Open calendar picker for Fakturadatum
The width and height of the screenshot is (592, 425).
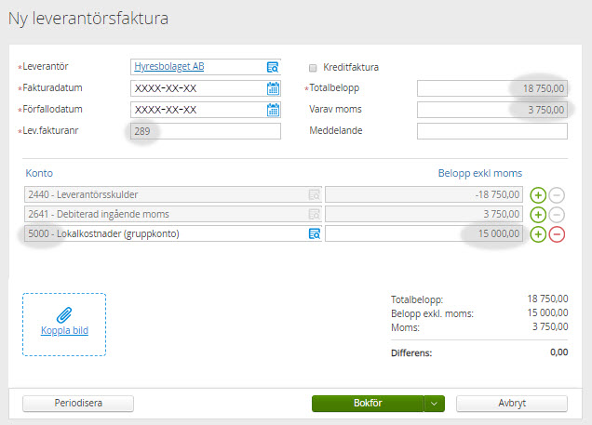pos(273,88)
